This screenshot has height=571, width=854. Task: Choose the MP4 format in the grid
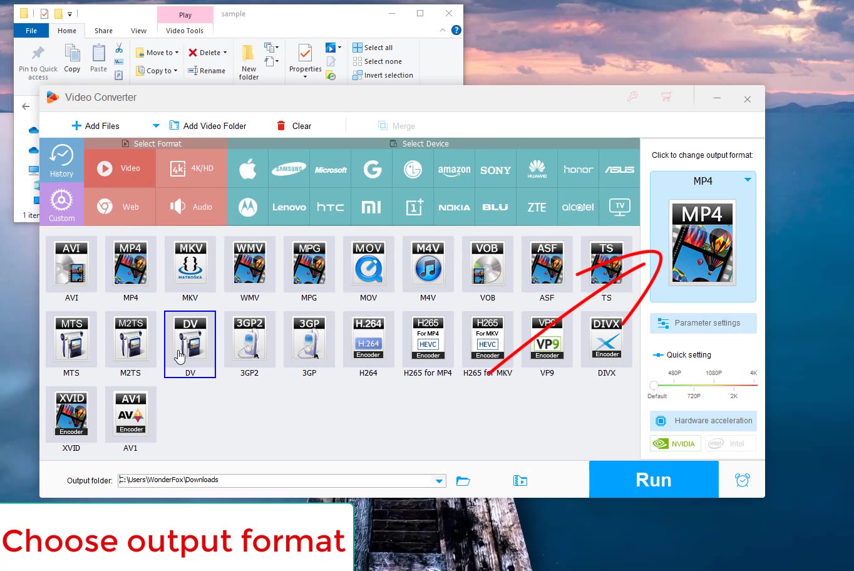130,264
